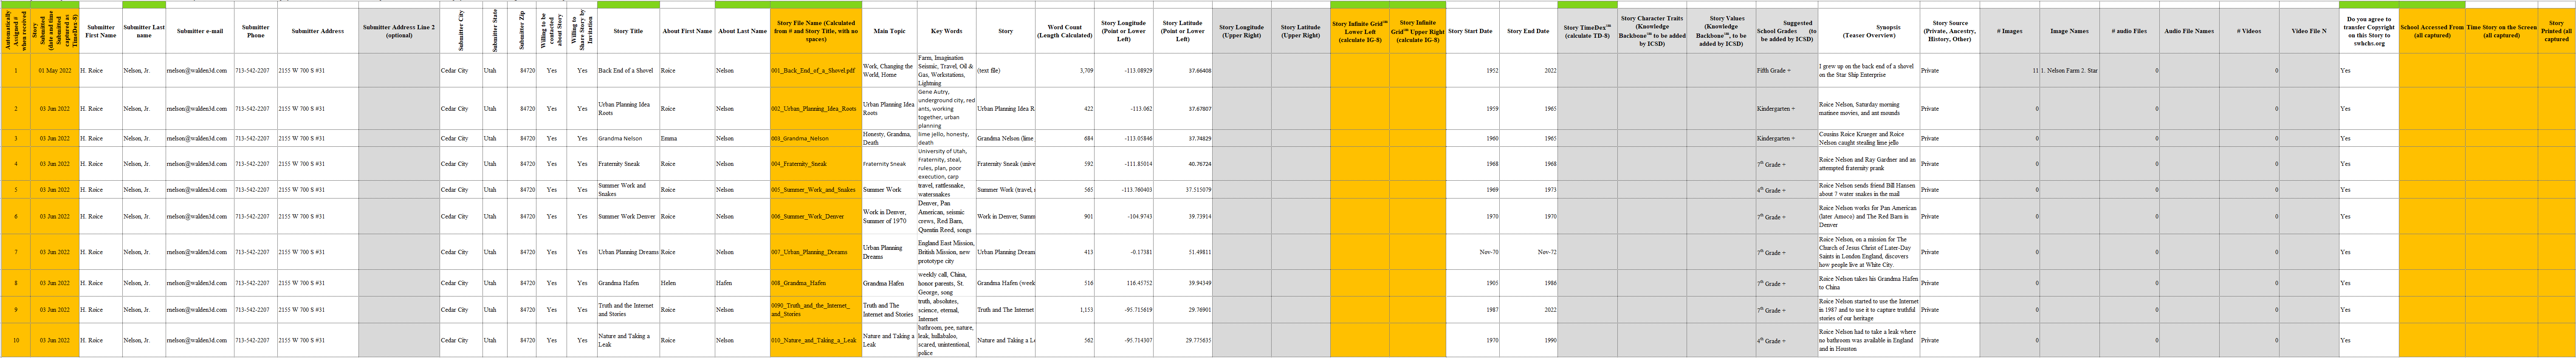Click keywords cell starting 'weekly call, China'

(945, 283)
